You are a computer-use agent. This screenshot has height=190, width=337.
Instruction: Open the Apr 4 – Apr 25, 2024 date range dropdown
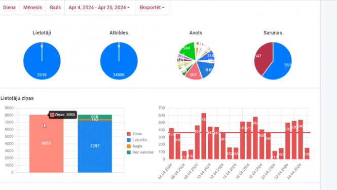[x=99, y=8]
